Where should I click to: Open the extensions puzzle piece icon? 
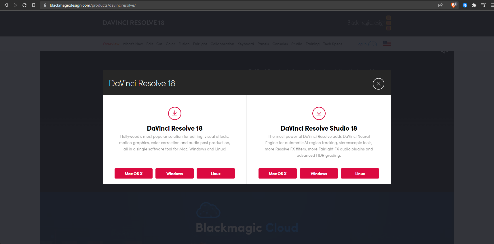coord(474,5)
